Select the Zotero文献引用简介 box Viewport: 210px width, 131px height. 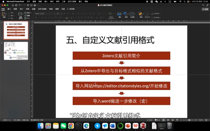pos(121,56)
